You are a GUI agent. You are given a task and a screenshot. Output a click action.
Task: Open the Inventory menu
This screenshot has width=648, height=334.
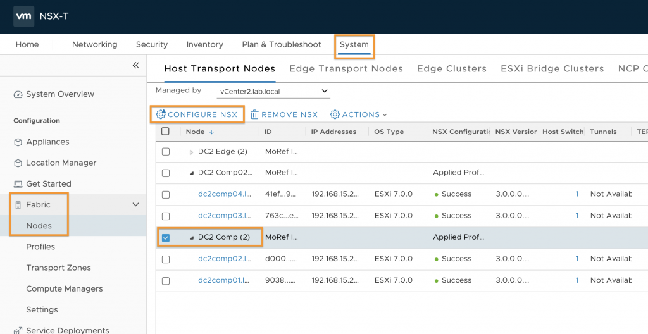point(204,45)
